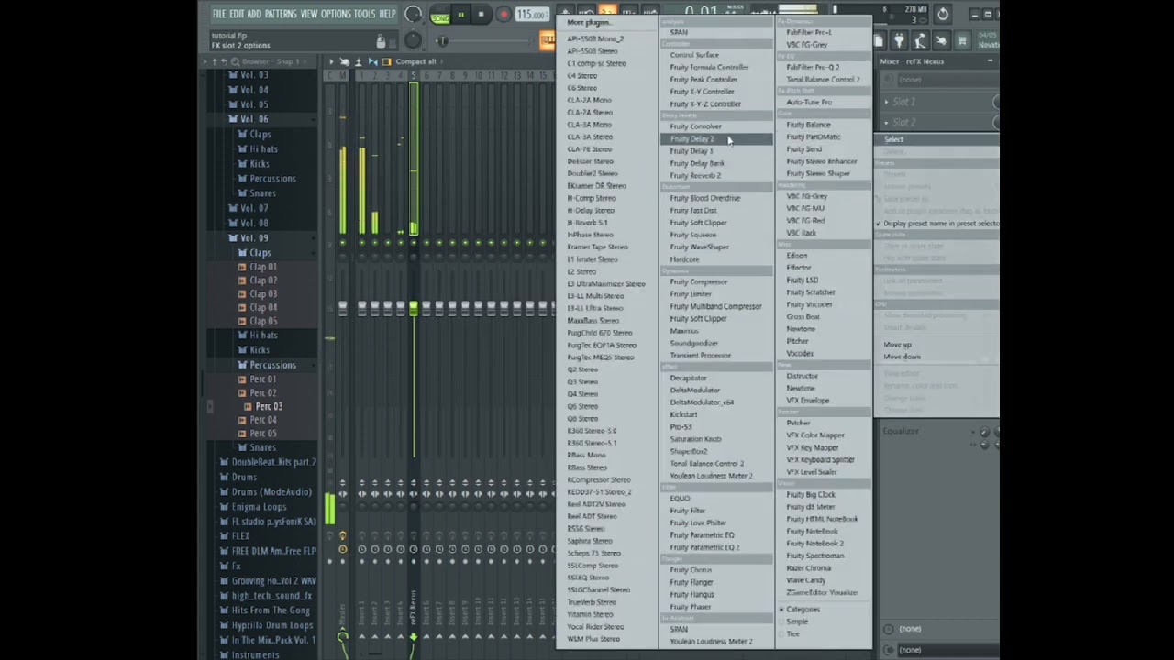Viewport: 1174px width, 660px height.
Task: Choose Fruity Delay 2 from the plugin list
Action: pyautogui.click(x=715, y=138)
